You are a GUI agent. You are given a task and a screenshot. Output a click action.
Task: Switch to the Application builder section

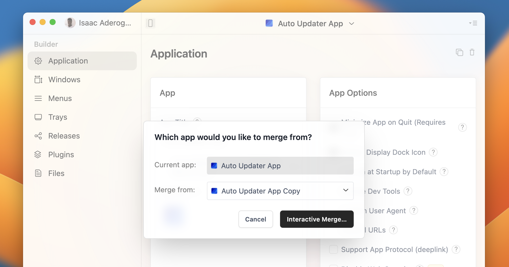(68, 61)
